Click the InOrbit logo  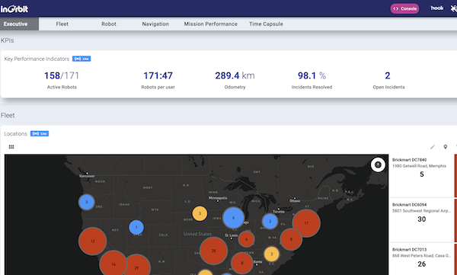point(14,9)
